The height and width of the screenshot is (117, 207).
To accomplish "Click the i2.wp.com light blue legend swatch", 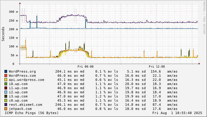I will [6, 92].
